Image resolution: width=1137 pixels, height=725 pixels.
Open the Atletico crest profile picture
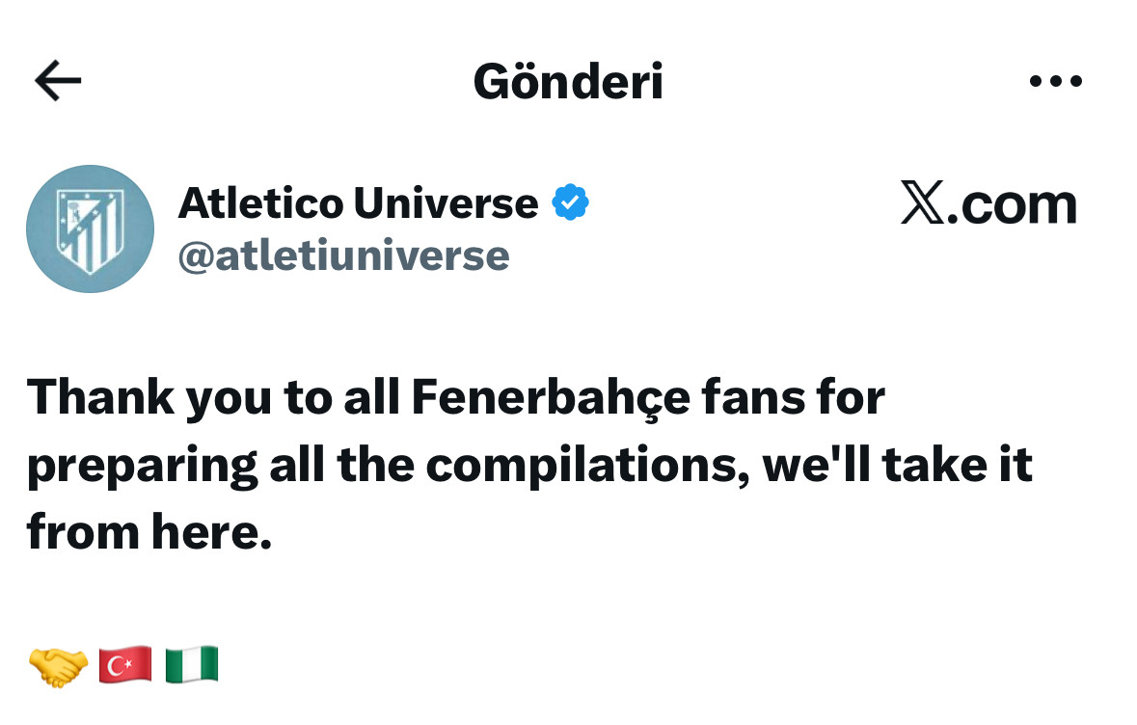[90, 228]
